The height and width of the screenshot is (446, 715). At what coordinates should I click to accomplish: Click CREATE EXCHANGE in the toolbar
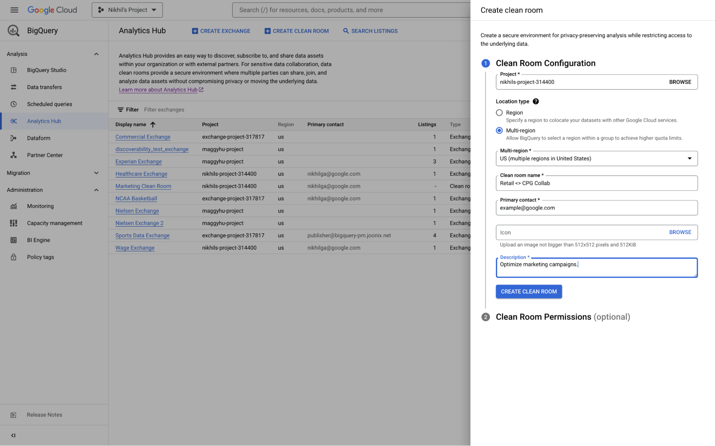221,31
